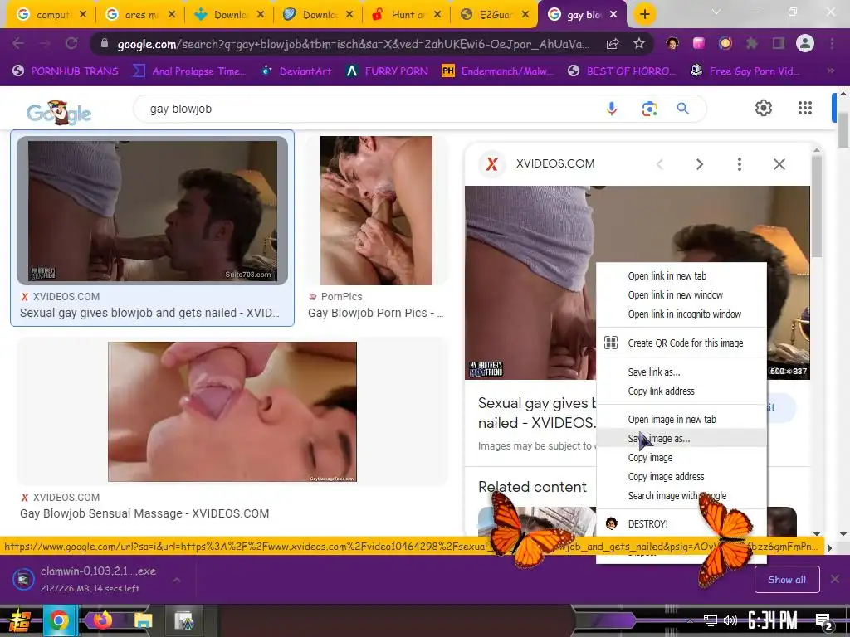
Task: Open a new browser tab
Action: point(644,14)
